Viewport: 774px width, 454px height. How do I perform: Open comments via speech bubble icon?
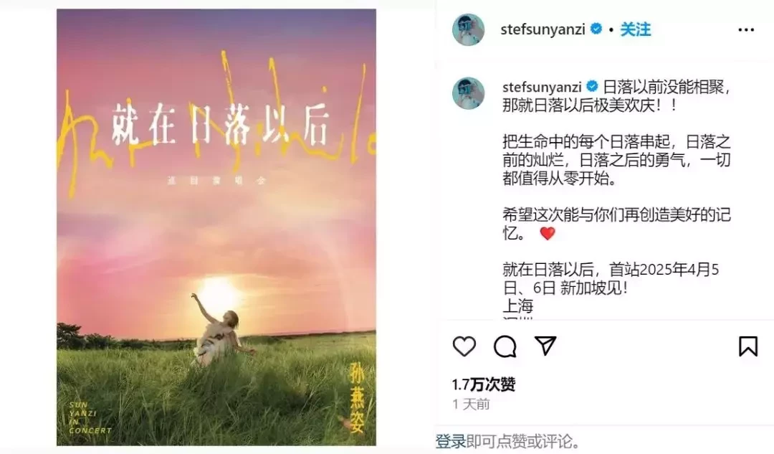pos(505,346)
